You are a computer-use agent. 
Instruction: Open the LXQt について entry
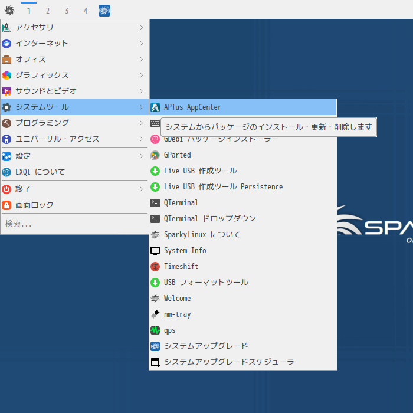tap(75, 172)
